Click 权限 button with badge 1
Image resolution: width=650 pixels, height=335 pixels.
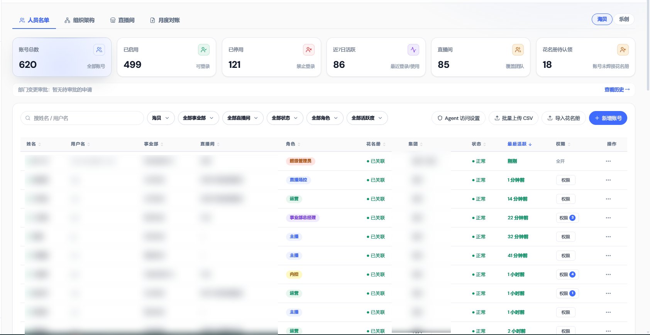pos(567,293)
